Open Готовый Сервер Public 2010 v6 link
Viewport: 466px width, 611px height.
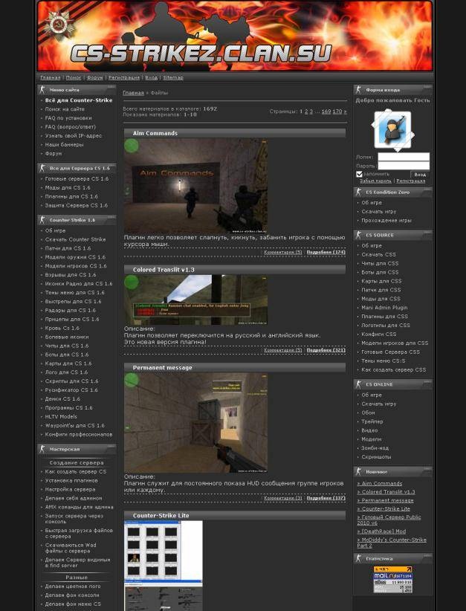[389, 520]
